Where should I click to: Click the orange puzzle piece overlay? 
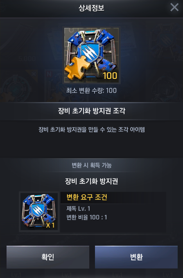coord(77,68)
